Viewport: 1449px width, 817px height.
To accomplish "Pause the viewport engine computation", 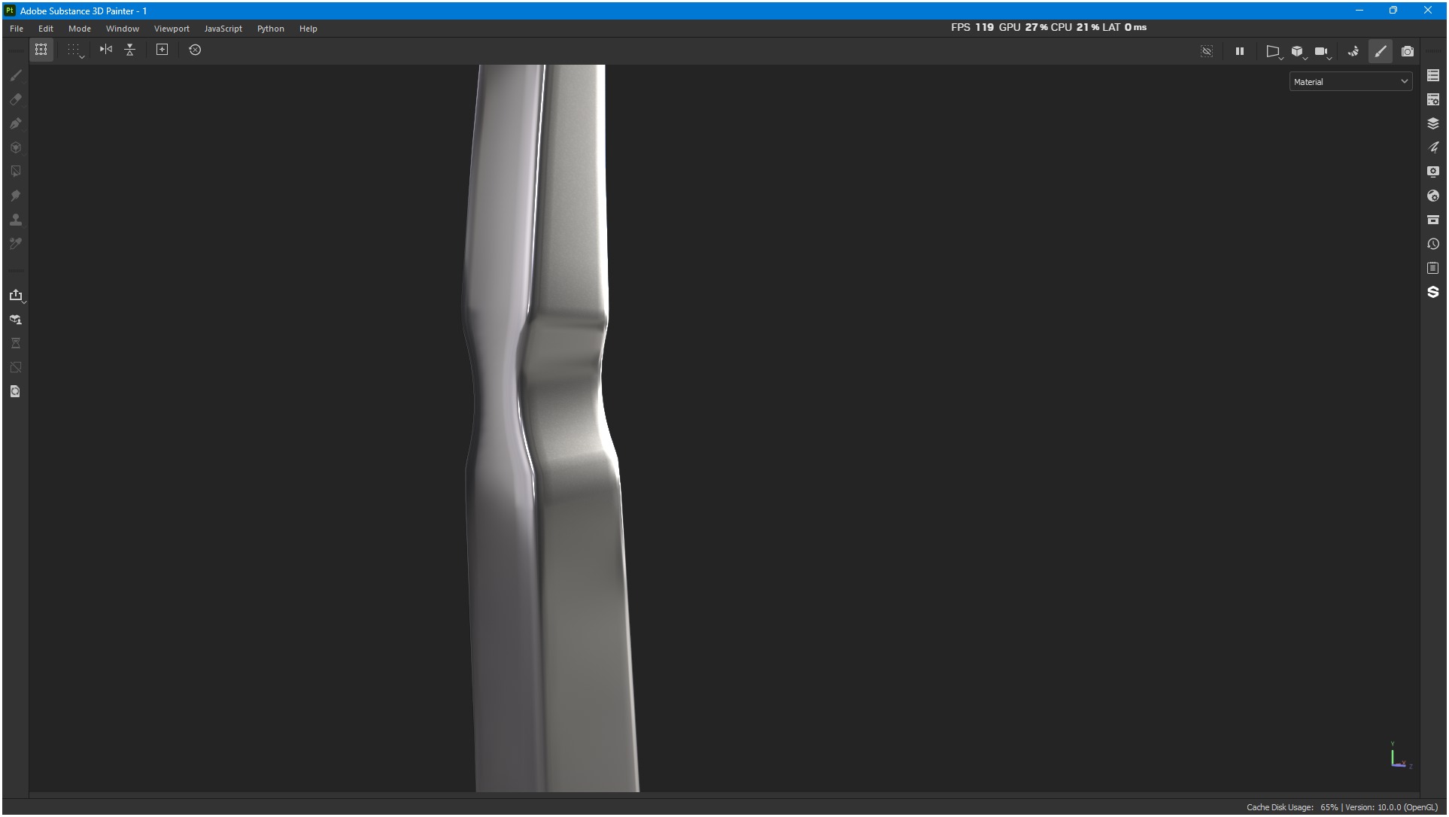I will tap(1239, 51).
